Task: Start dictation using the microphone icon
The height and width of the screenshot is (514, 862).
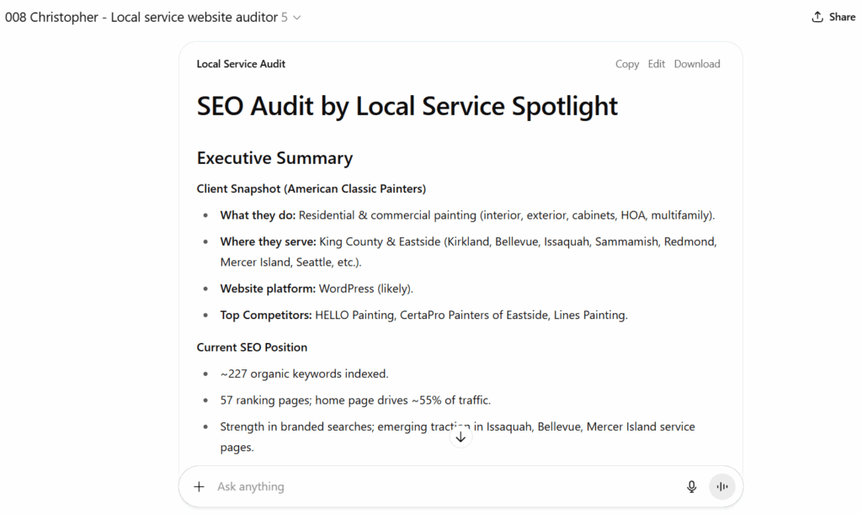Action: pos(691,486)
